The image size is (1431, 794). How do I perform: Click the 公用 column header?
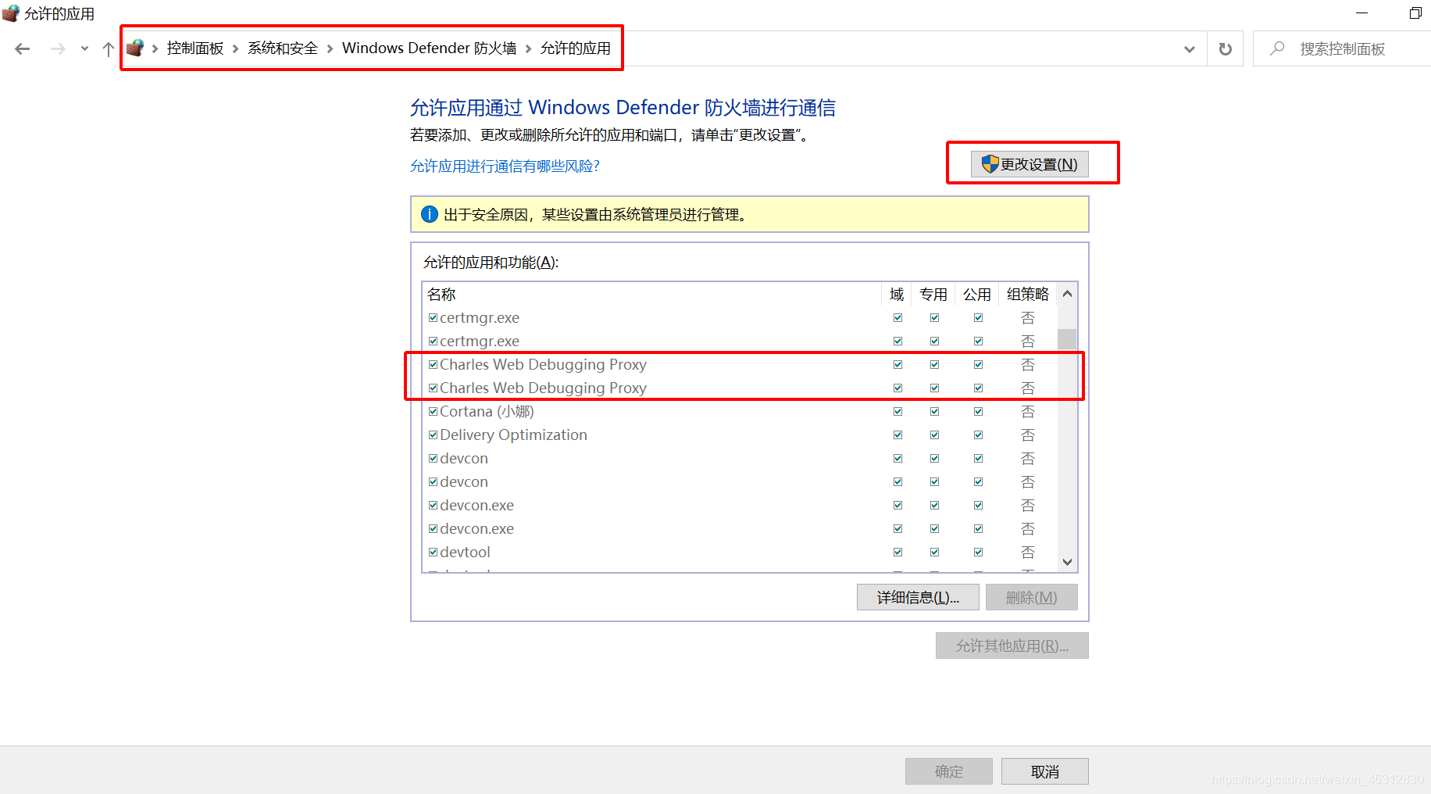[977, 294]
